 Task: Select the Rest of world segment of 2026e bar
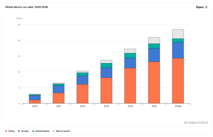pos(178,34)
